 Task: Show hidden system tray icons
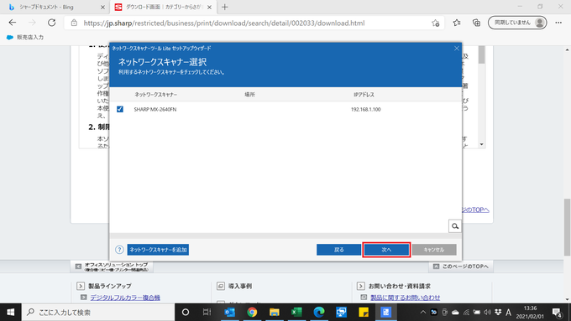[x=422, y=313]
